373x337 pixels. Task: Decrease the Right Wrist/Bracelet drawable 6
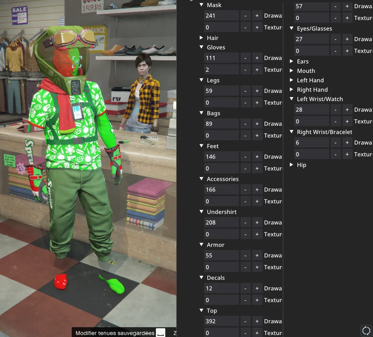pyautogui.click(x=335, y=143)
